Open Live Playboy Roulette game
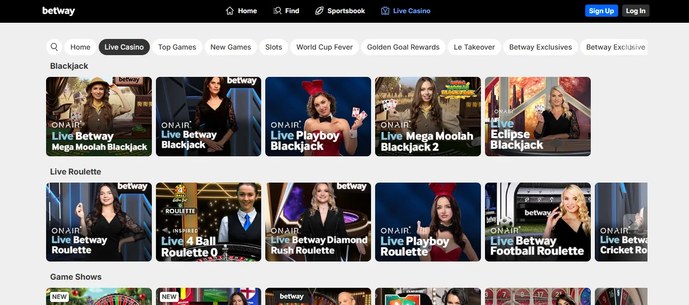689x305 pixels. 428,222
